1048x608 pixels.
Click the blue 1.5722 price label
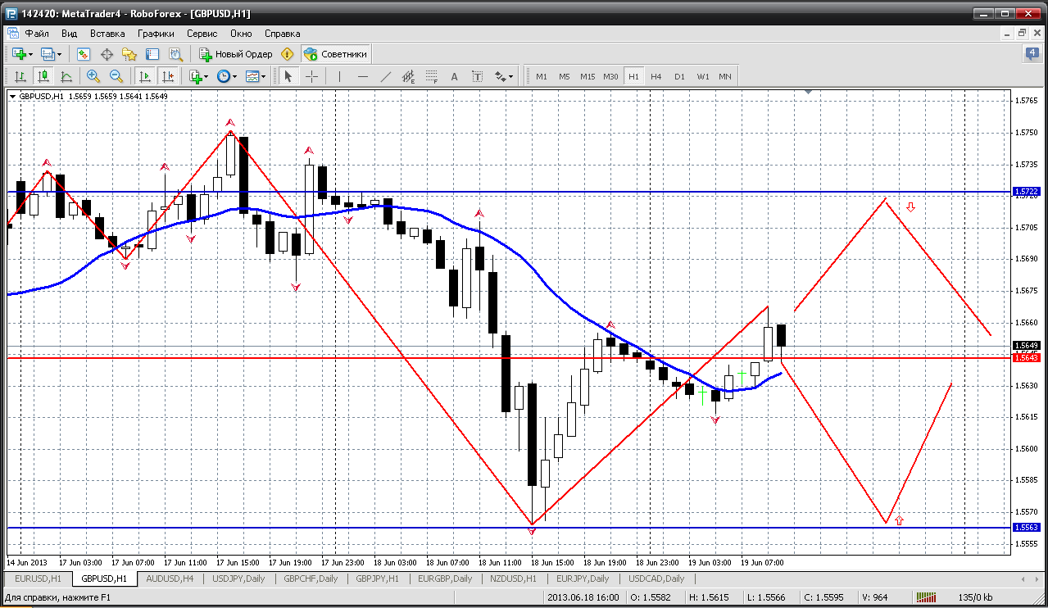click(x=1026, y=192)
